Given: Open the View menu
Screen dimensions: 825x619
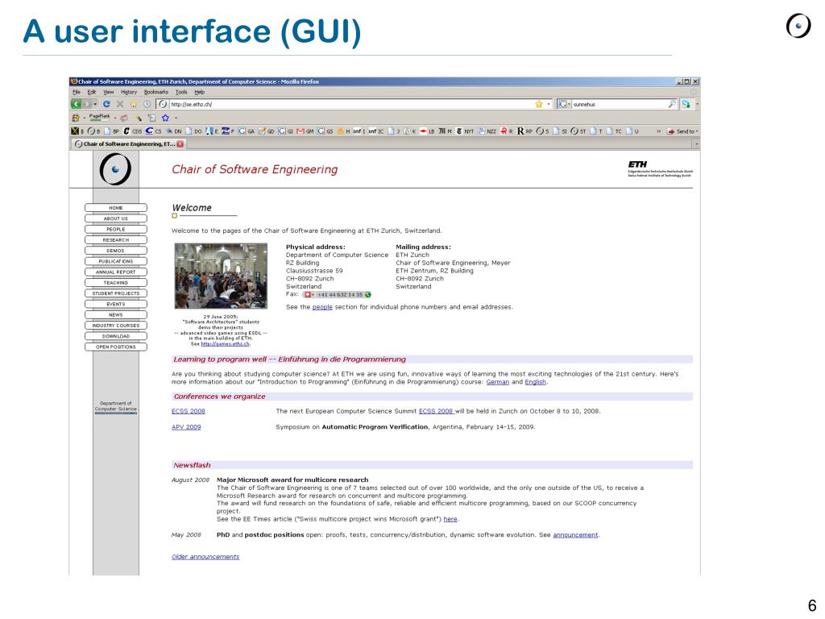Looking at the screenshot, I should (109, 92).
